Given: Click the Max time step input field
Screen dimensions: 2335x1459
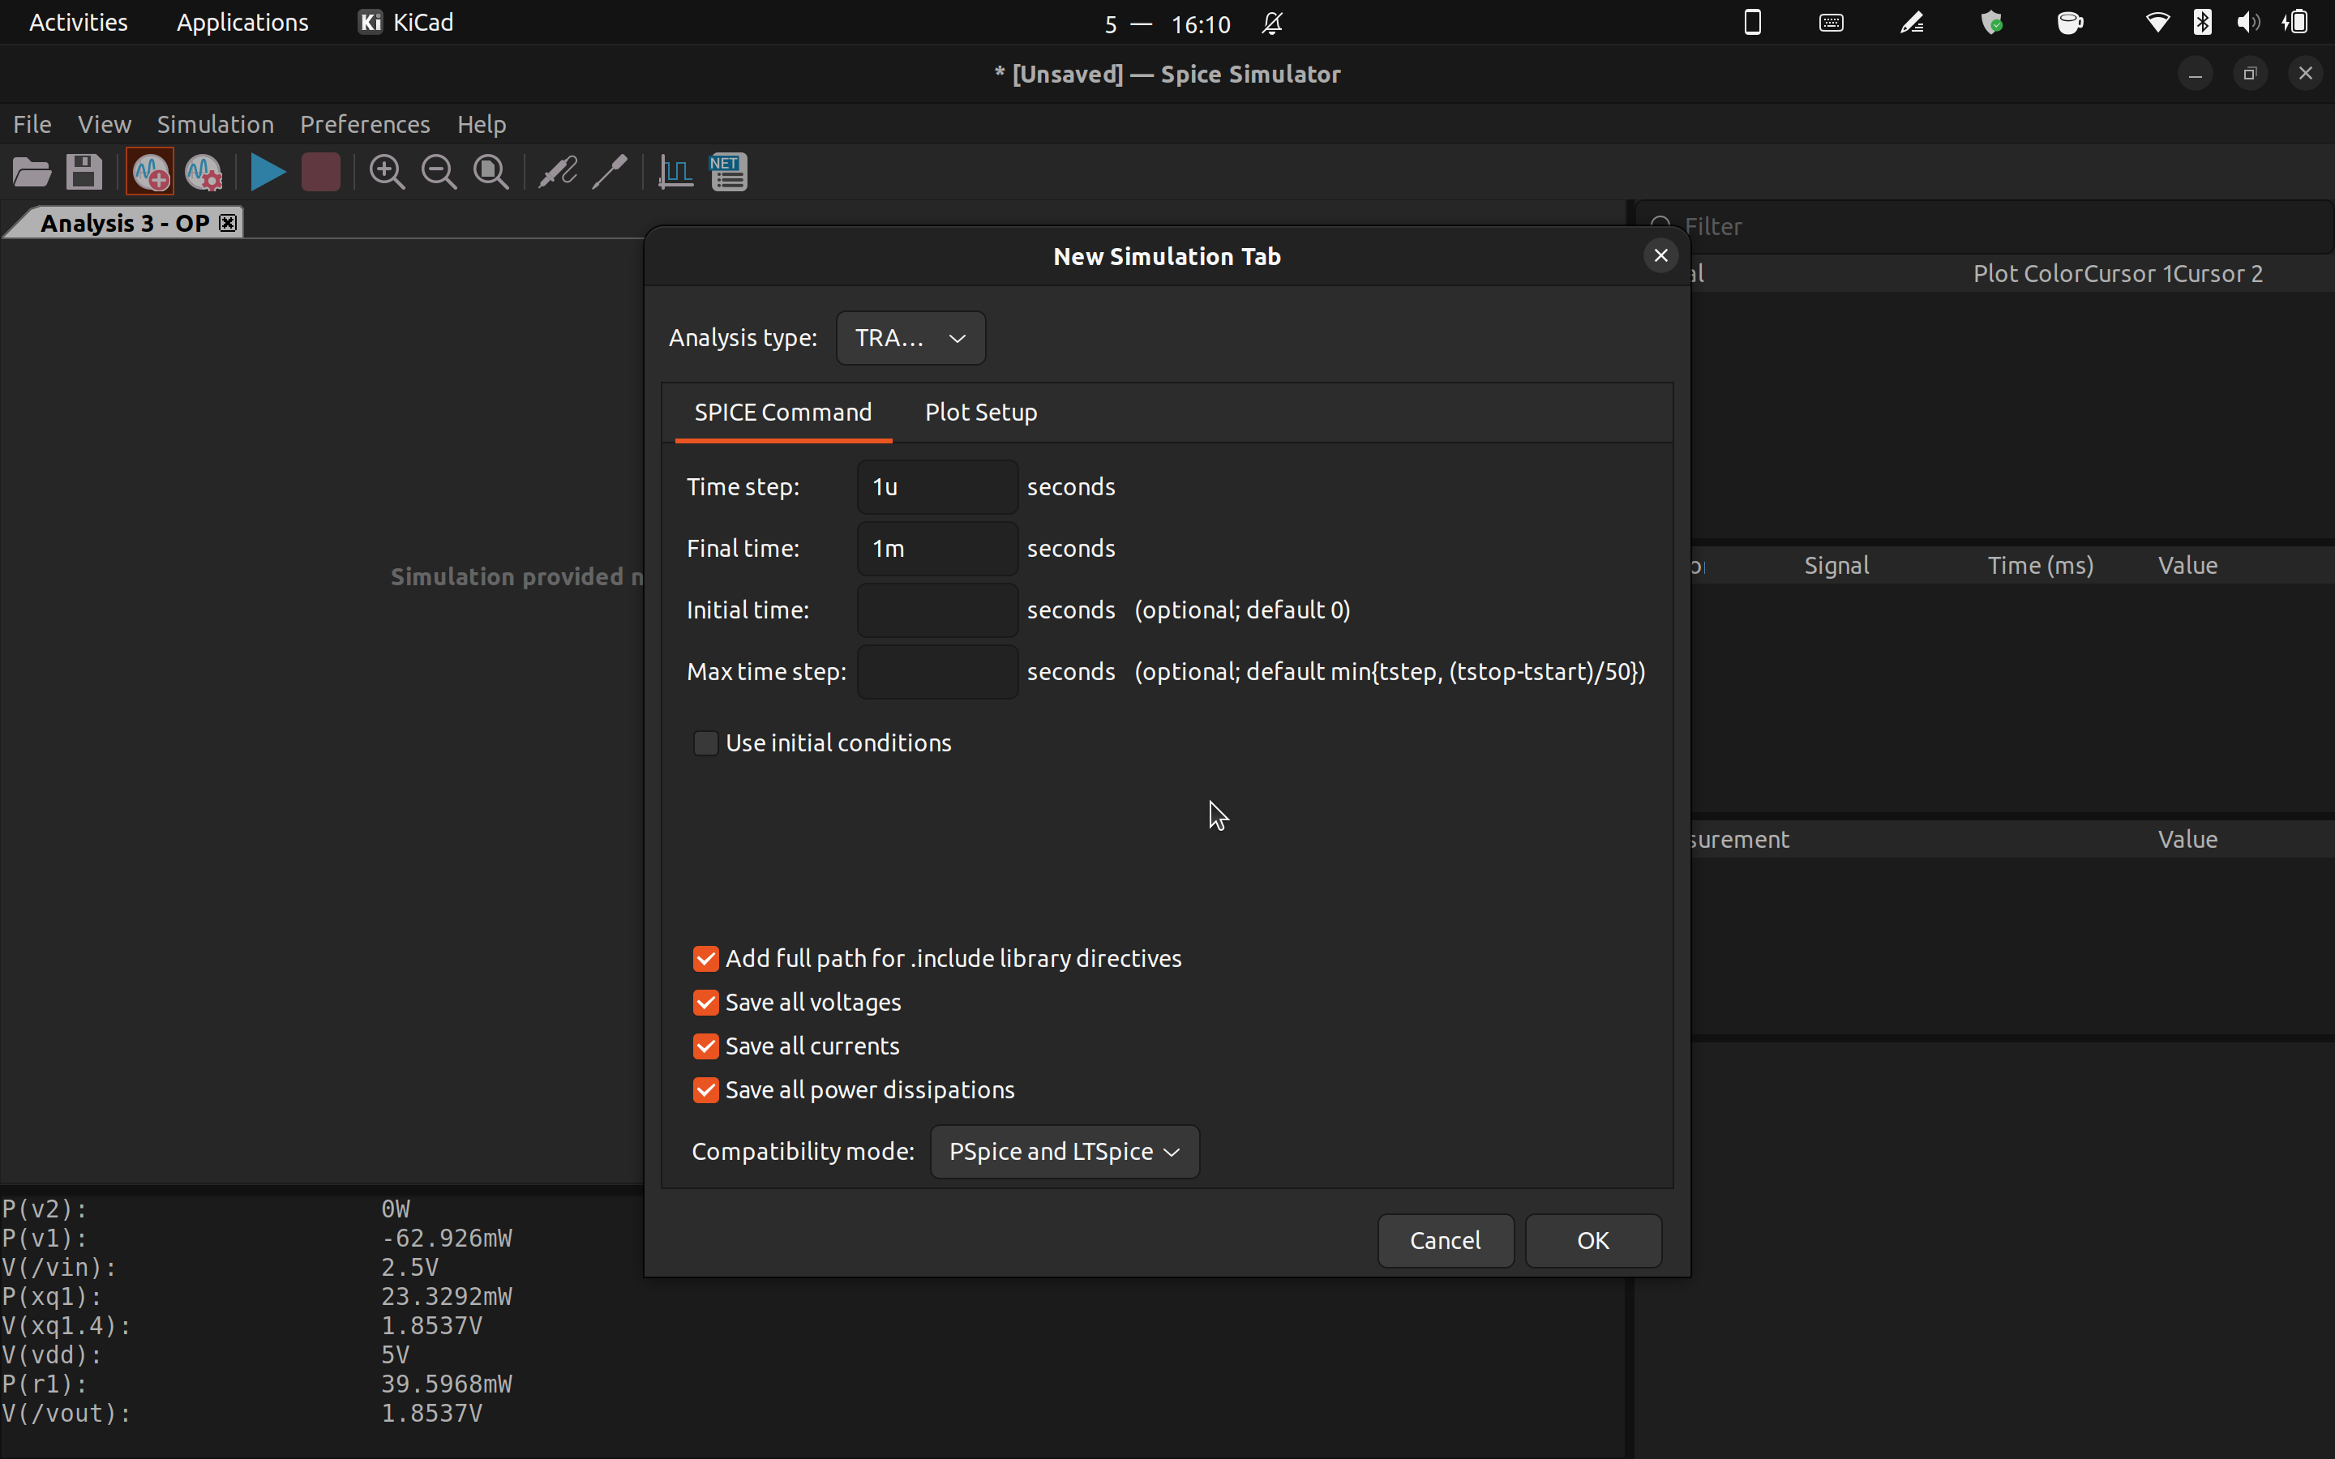Looking at the screenshot, I should (x=936, y=672).
